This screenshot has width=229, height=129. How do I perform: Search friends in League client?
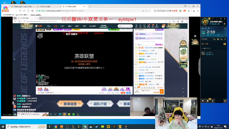[225, 39]
